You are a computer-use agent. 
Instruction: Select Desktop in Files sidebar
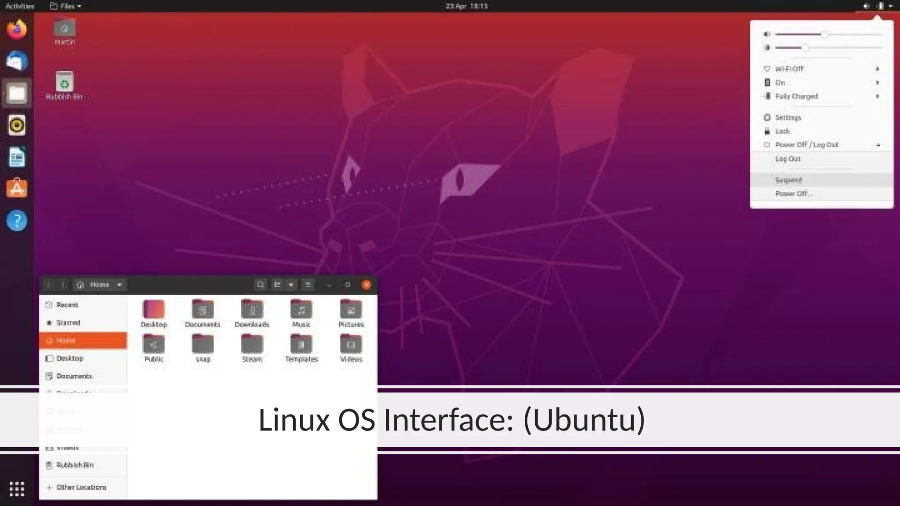(83, 358)
